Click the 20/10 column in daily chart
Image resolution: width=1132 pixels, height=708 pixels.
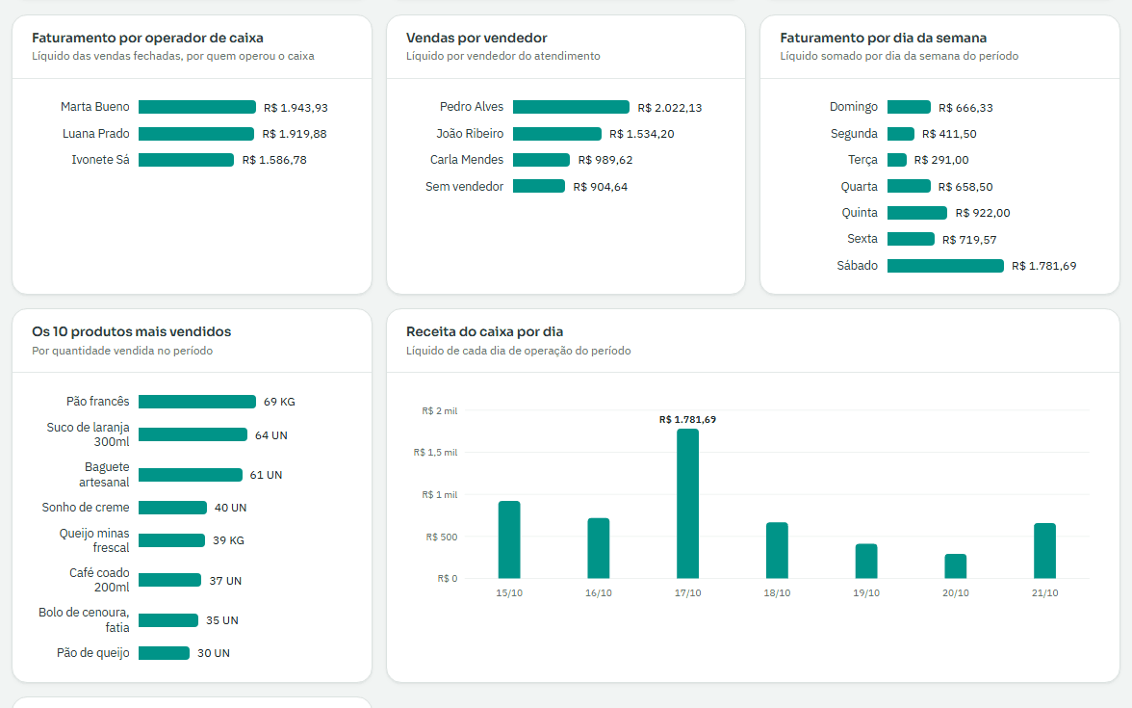(x=956, y=566)
